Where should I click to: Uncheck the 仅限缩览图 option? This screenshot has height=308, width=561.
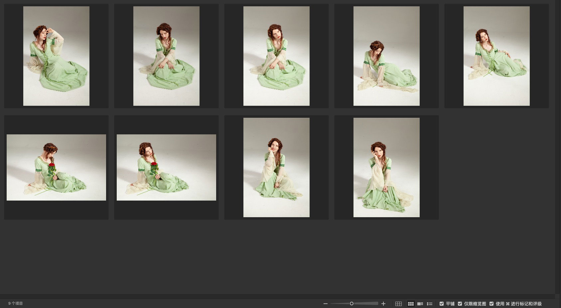[460, 304]
